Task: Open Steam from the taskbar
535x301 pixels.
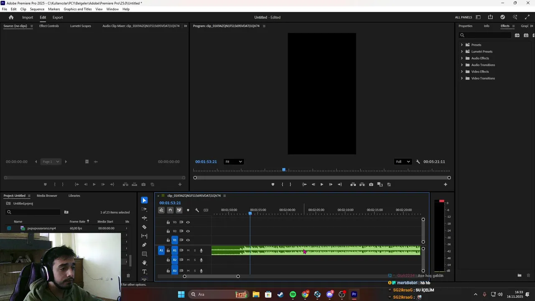Action: [280, 294]
